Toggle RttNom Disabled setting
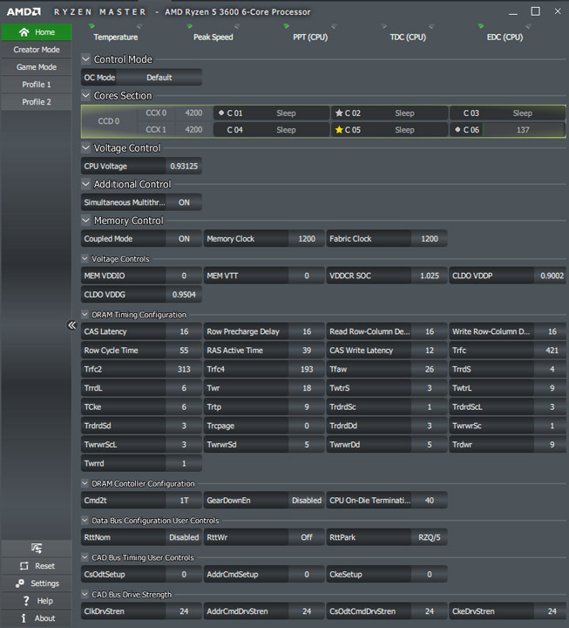The height and width of the screenshot is (628, 569). tap(184, 537)
